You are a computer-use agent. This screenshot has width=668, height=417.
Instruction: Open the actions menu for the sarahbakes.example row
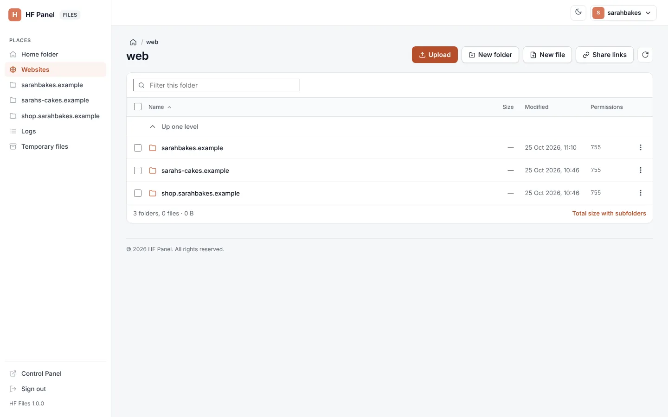[x=641, y=147]
